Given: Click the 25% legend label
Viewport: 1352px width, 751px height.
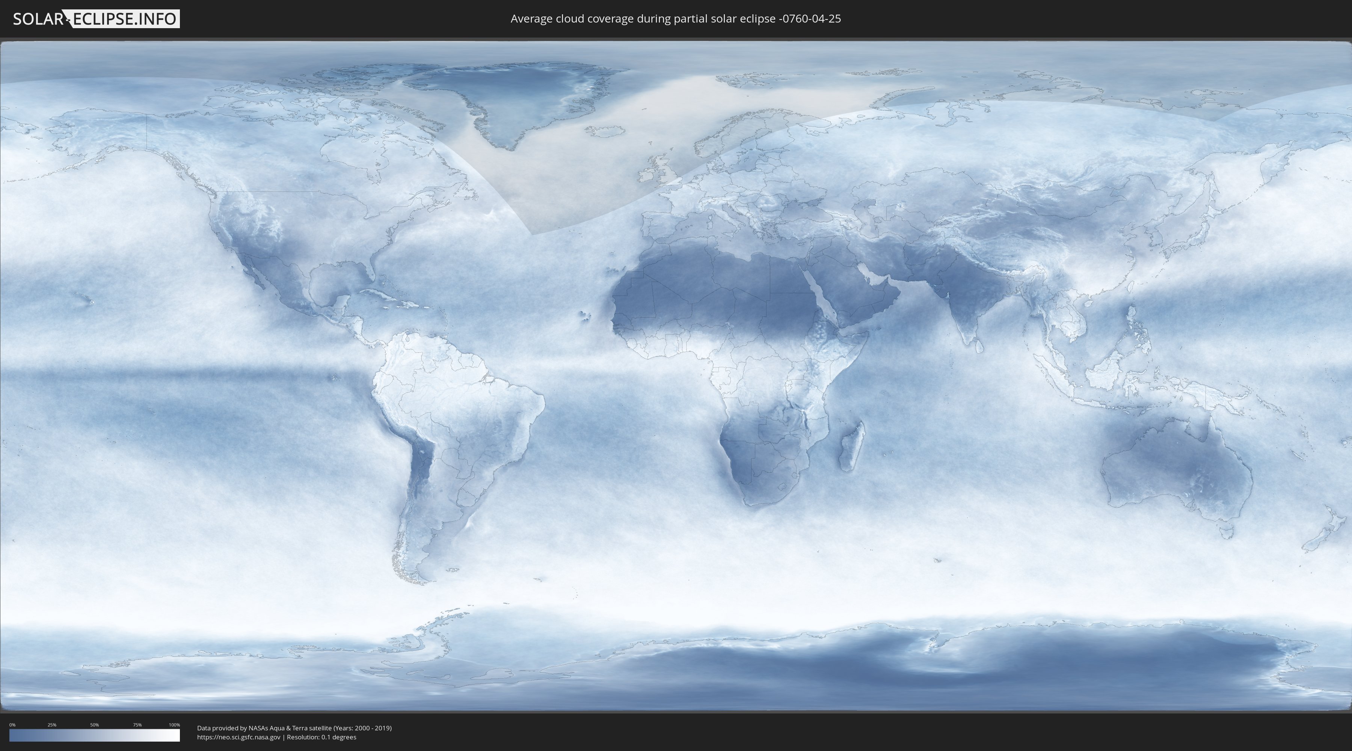Looking at the screenshot, I should [52, 725].
